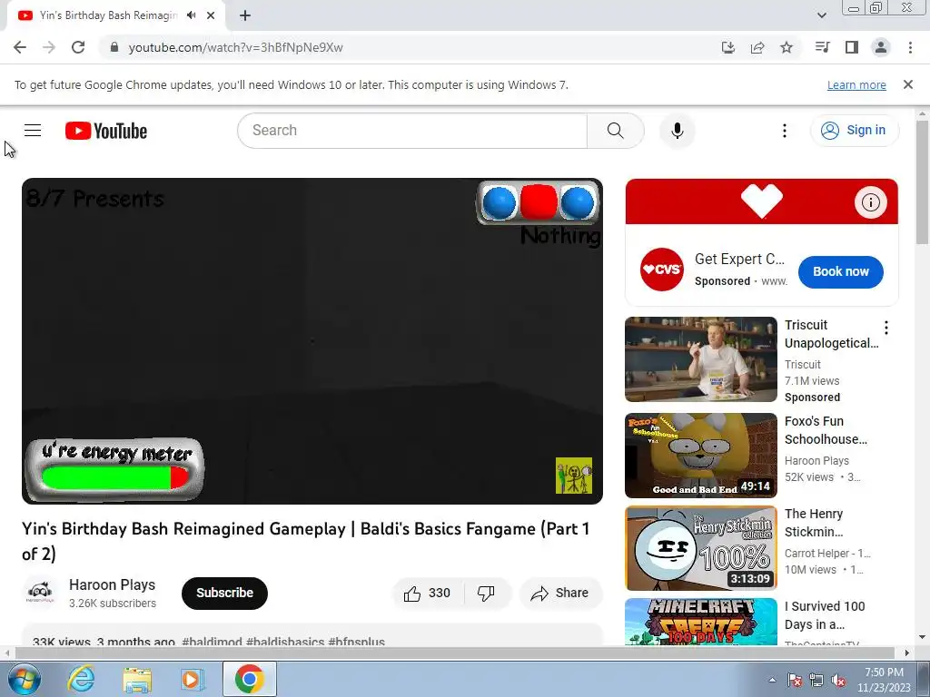The height and width of the screenshot is (697, 930).
Task: Click the address bar URL
Action: [x=235, y=47]
